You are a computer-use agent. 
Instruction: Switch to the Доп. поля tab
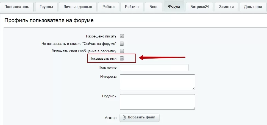[253, 7]
